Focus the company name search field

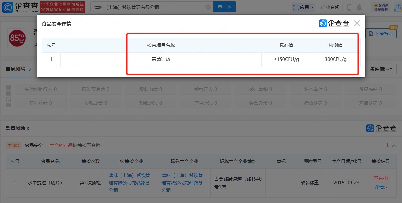tap(152, 7)
